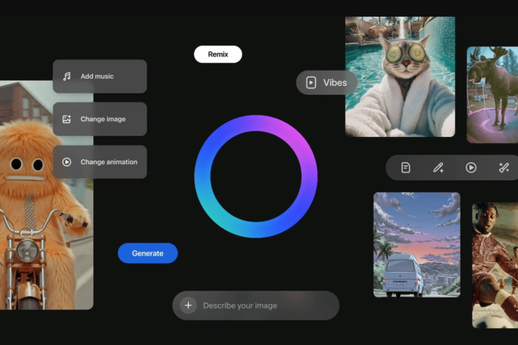Open the dancing man thumbnail
The image size is (518, 345).
tap(495, 265)
